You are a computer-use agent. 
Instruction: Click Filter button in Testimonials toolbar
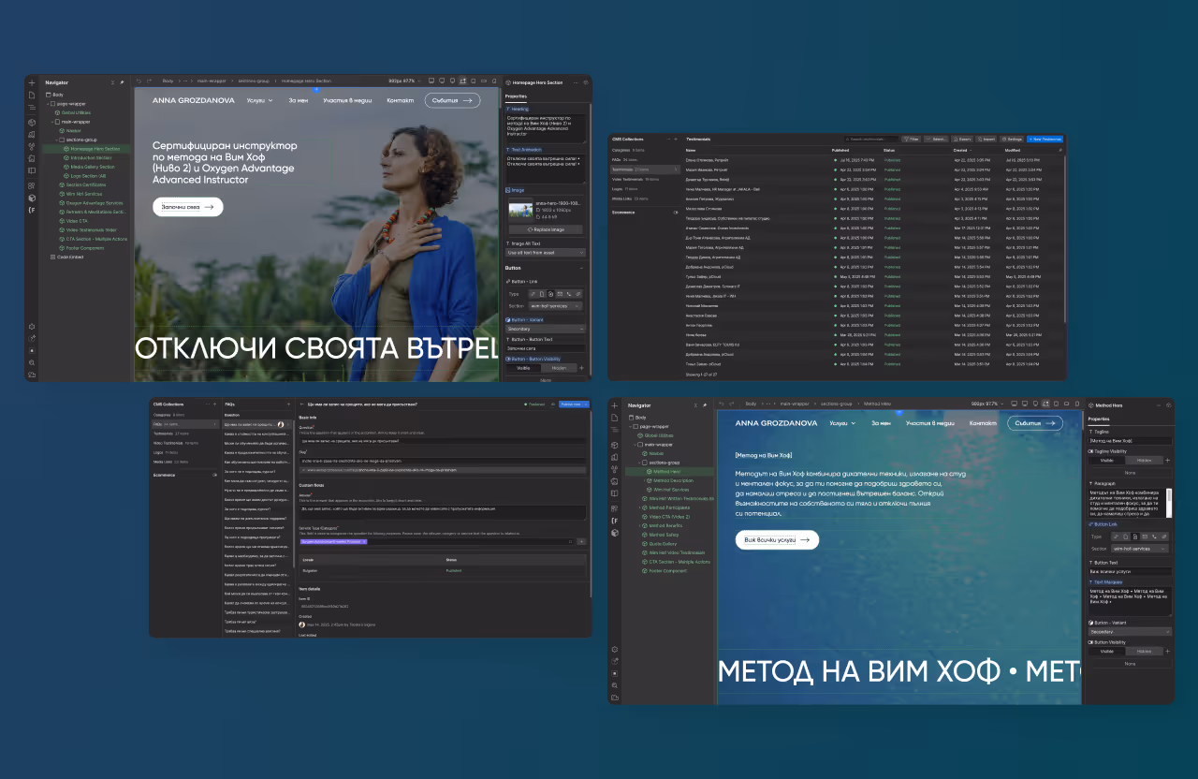[911, 139]
